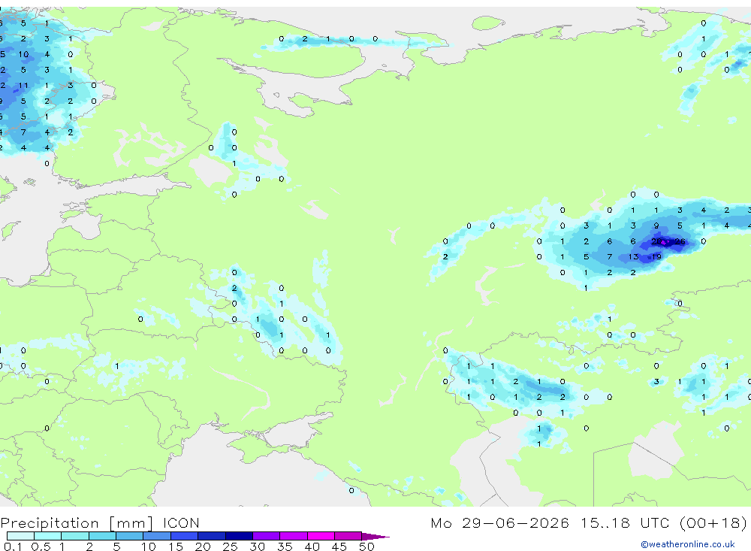Image resolution: width=751 pixels, height=551 pixels.
Task: Click the map value "20" beside the 26
Action: point(656,241)
